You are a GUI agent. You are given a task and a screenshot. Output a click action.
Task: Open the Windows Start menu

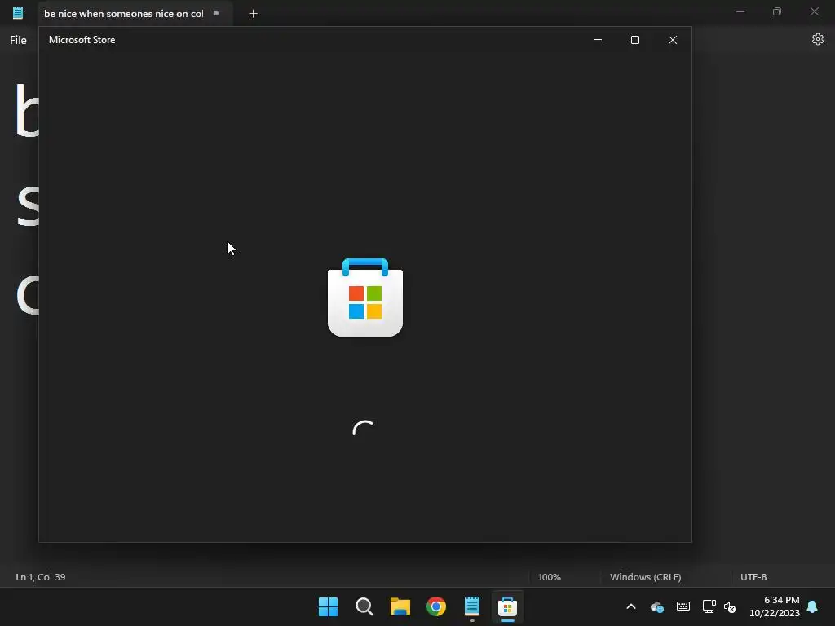pos(328,606)
